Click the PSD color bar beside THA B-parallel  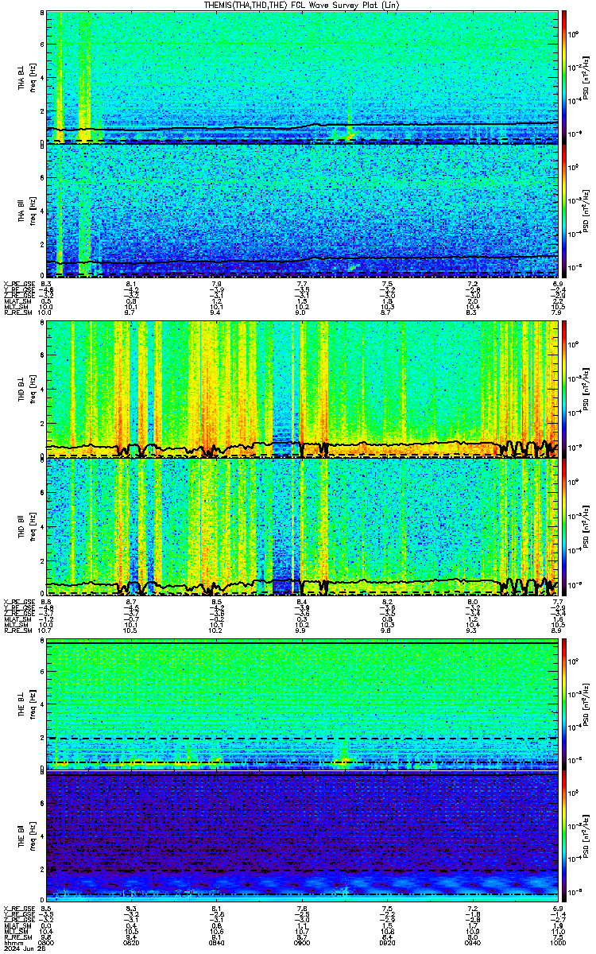coord(563,211)
